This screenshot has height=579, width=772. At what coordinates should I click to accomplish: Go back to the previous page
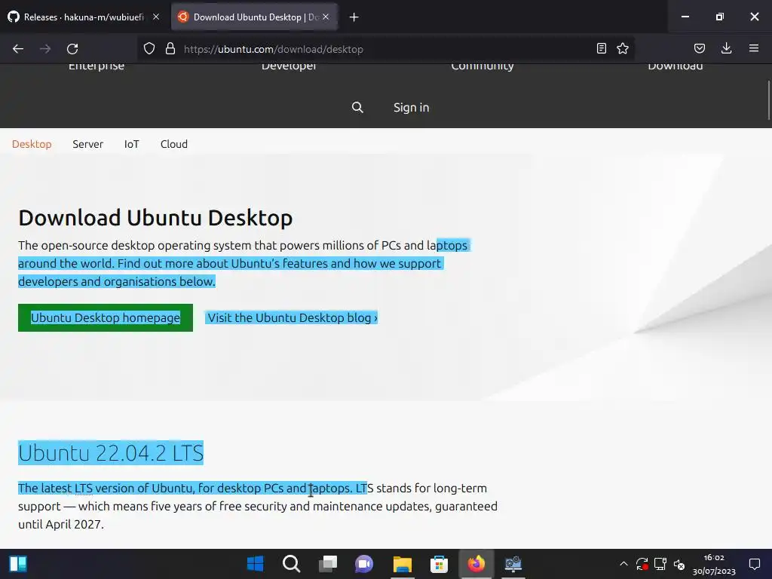18,49
